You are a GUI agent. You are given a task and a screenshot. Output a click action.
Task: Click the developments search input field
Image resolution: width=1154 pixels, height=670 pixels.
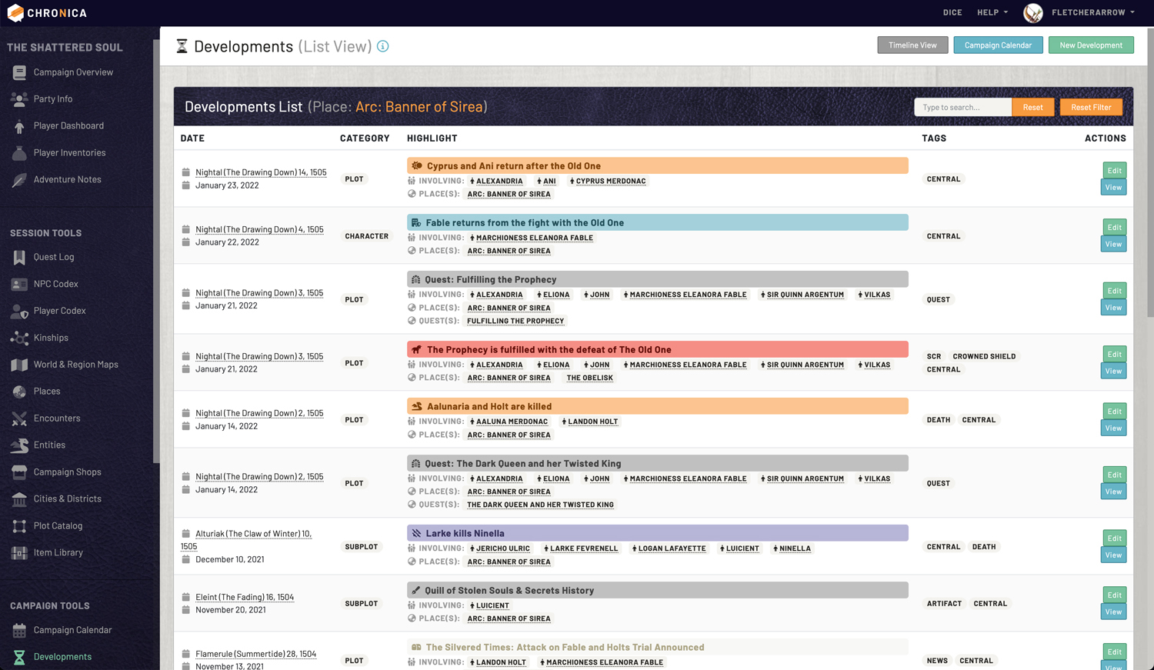[962, 107]
